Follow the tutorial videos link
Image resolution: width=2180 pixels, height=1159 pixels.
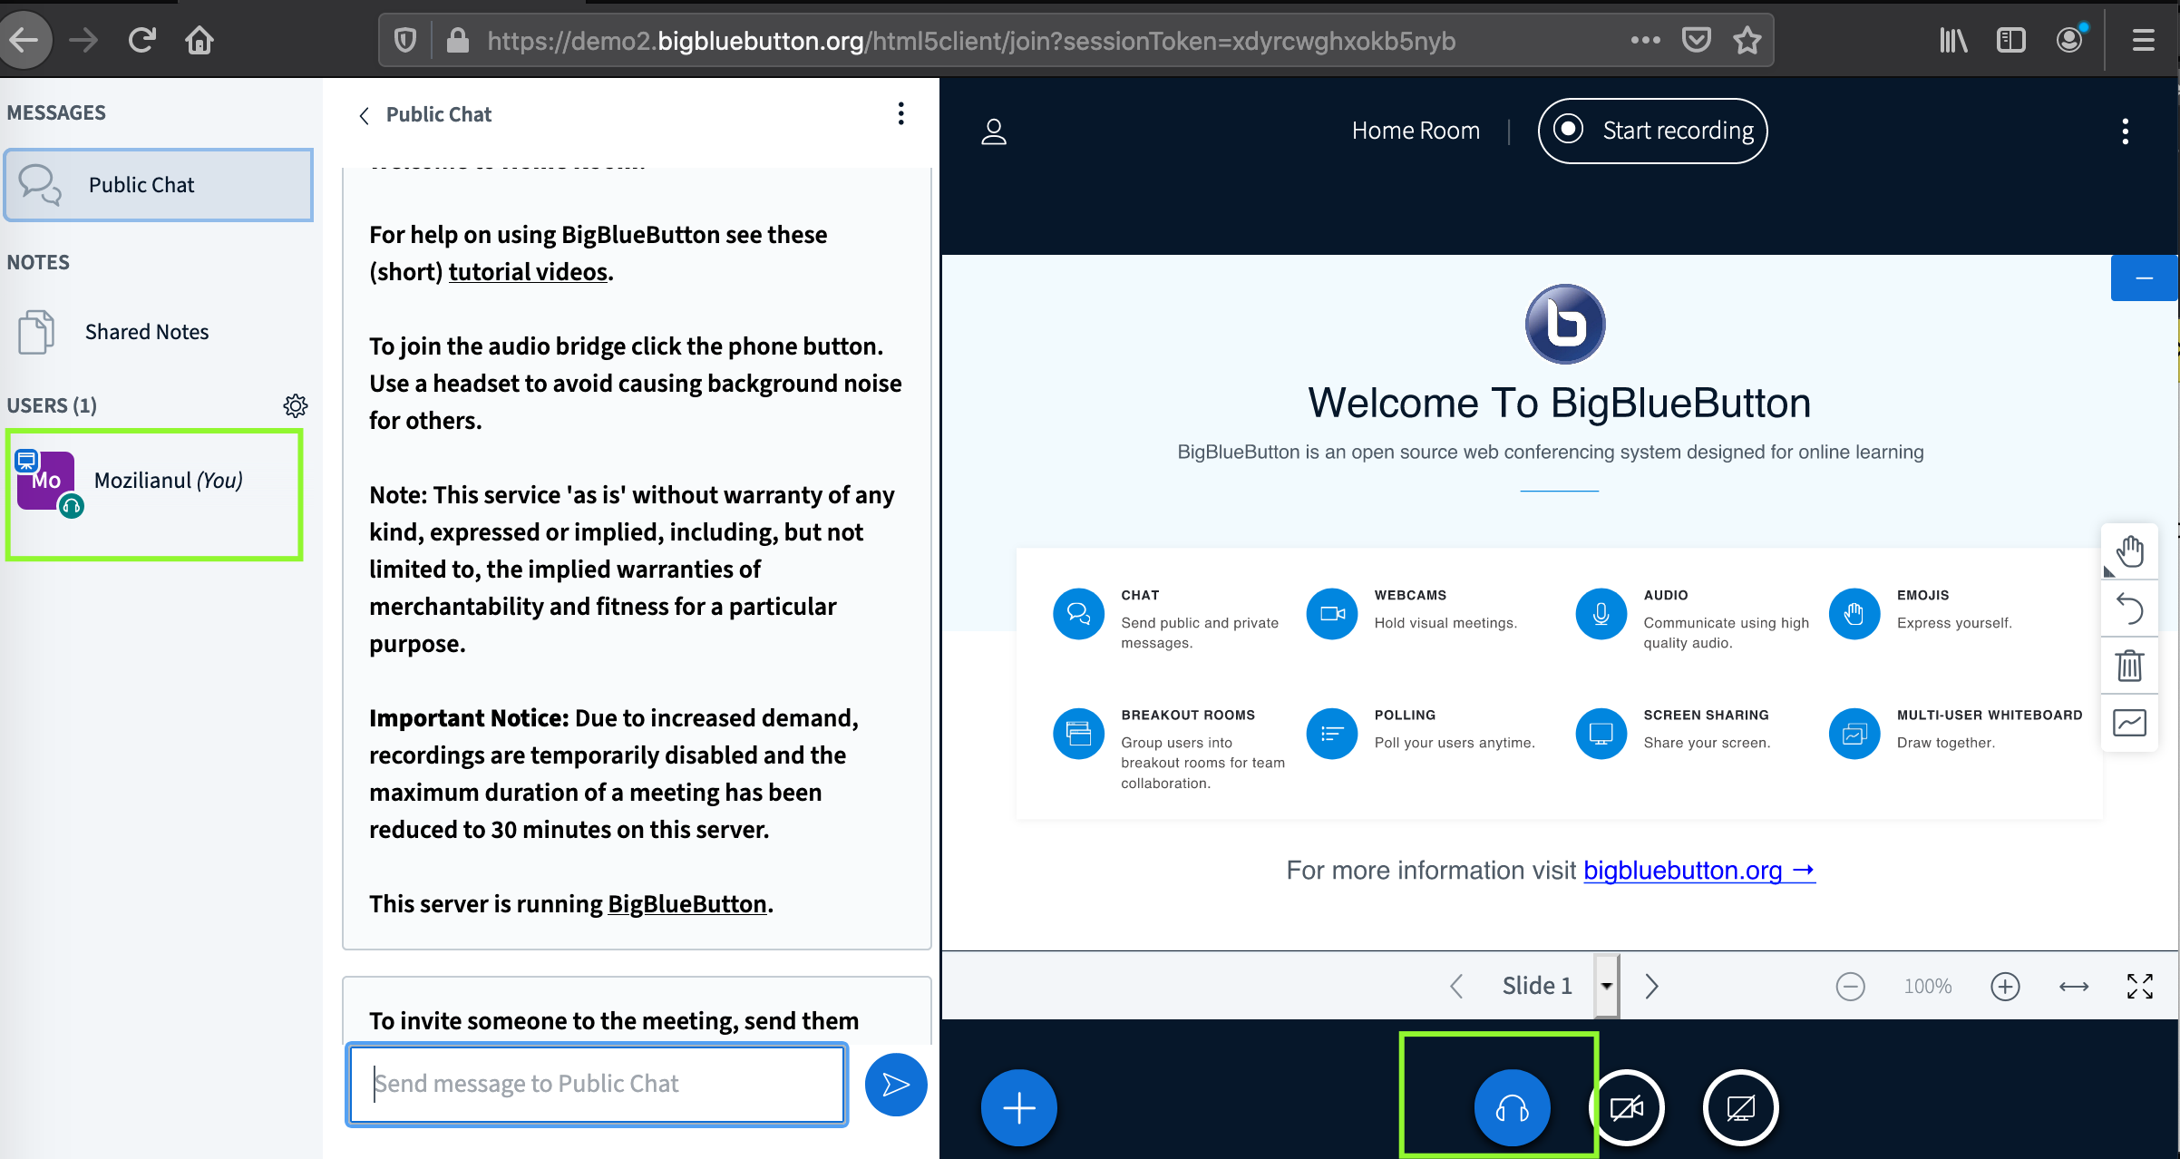528,272
